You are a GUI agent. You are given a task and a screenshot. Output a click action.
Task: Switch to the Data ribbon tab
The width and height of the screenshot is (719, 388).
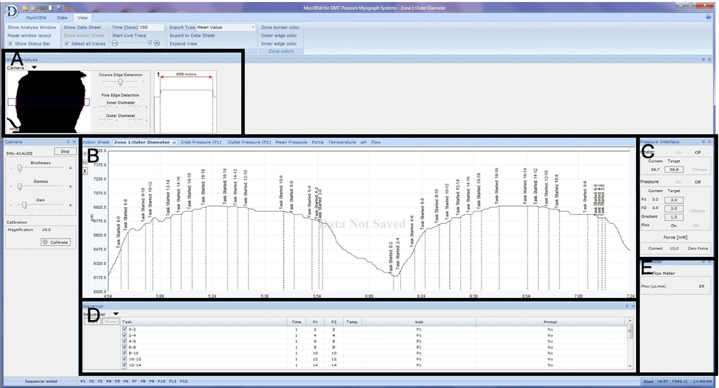coord(62,18)
